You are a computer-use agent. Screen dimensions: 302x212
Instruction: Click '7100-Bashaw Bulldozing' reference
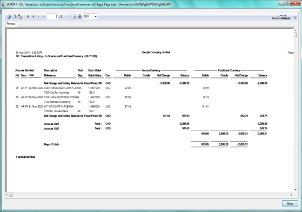[x=57, y=102]
